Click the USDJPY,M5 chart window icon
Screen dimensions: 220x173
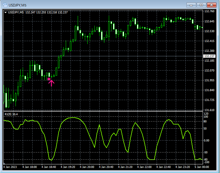(5, 5)
